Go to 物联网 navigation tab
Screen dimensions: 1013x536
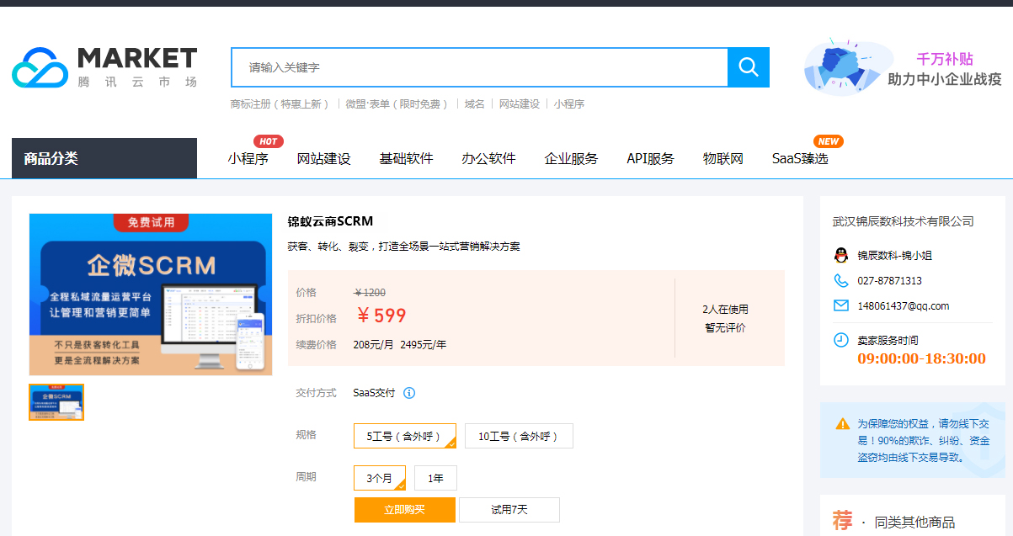[723, 158]
